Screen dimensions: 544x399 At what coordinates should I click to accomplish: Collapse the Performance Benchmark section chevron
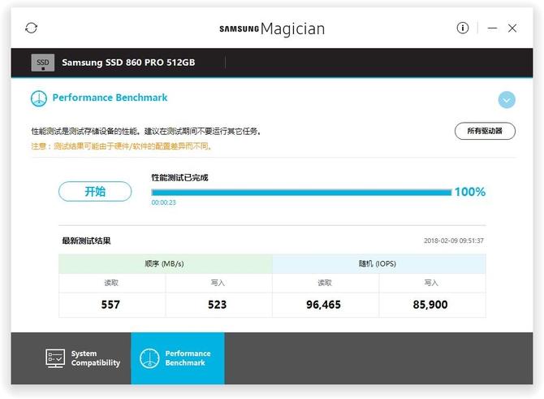point(507,100)
